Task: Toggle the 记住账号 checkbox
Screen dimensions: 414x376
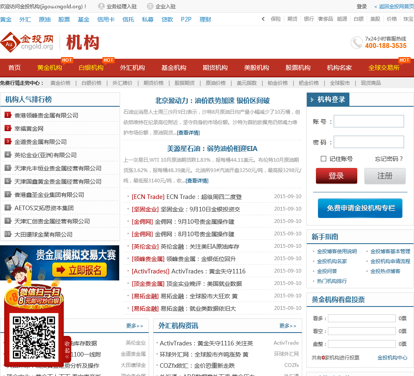Action: coord(323,158)
